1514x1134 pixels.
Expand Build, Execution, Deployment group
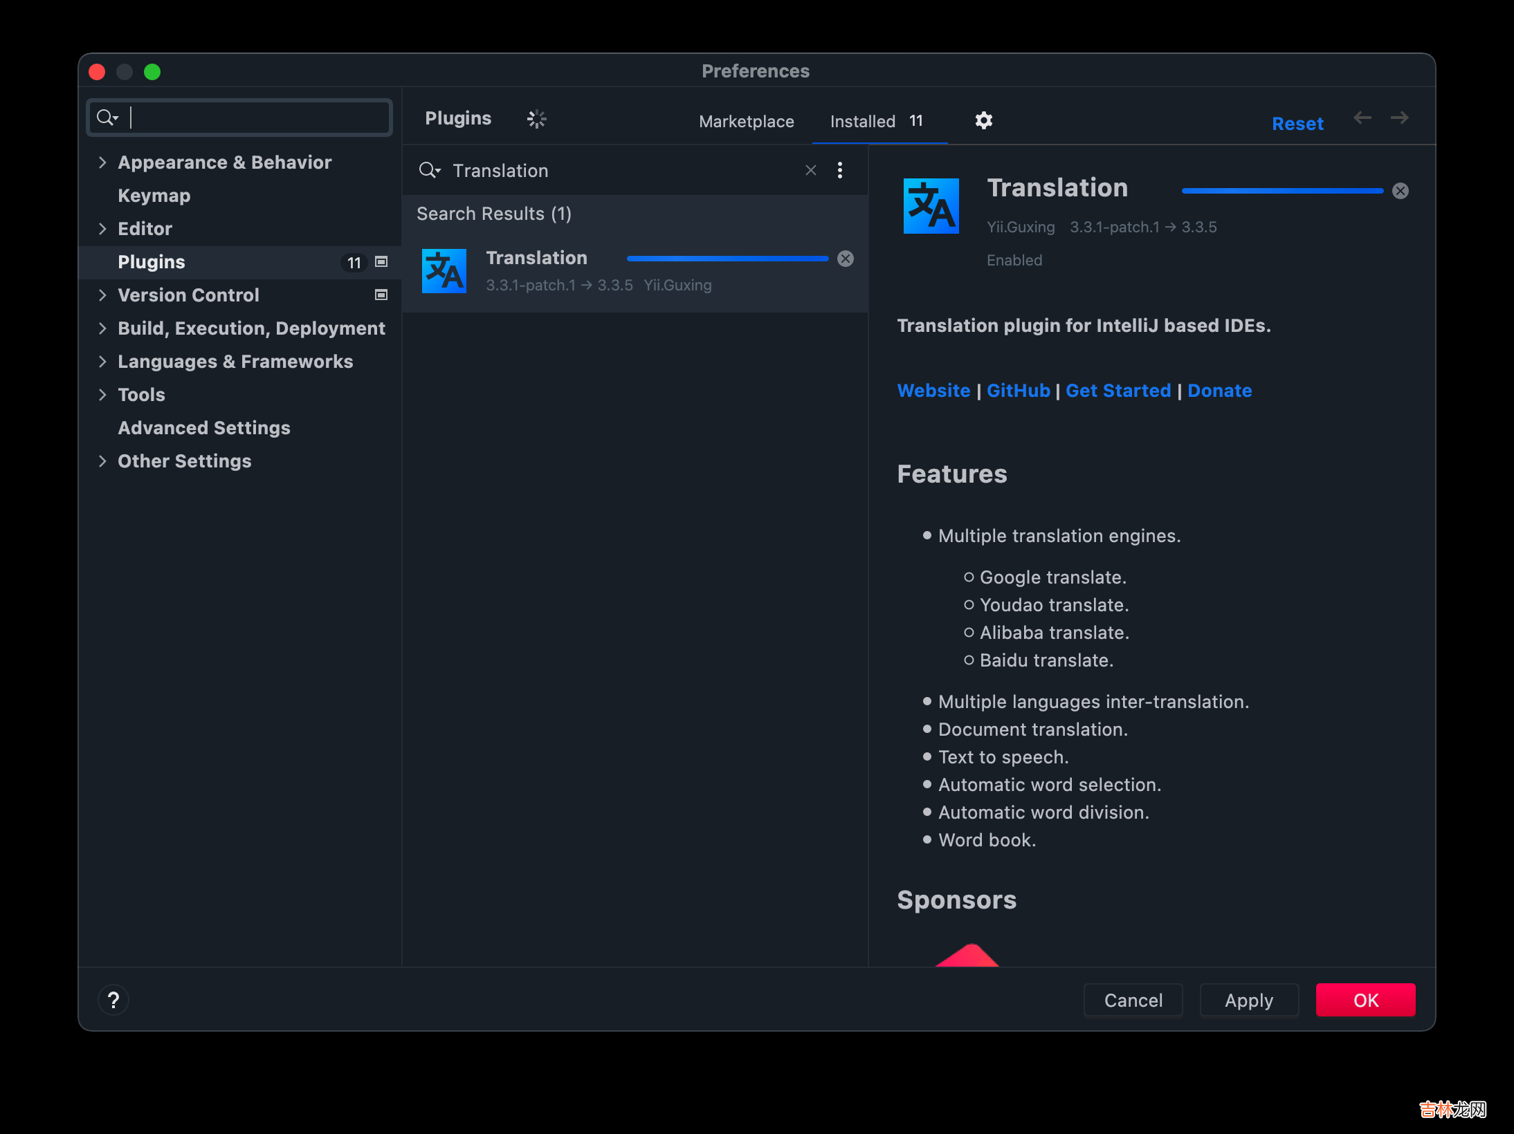click(x=102, y=328)
